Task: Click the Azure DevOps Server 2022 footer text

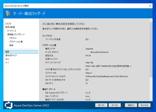Action: coord(31,105)
